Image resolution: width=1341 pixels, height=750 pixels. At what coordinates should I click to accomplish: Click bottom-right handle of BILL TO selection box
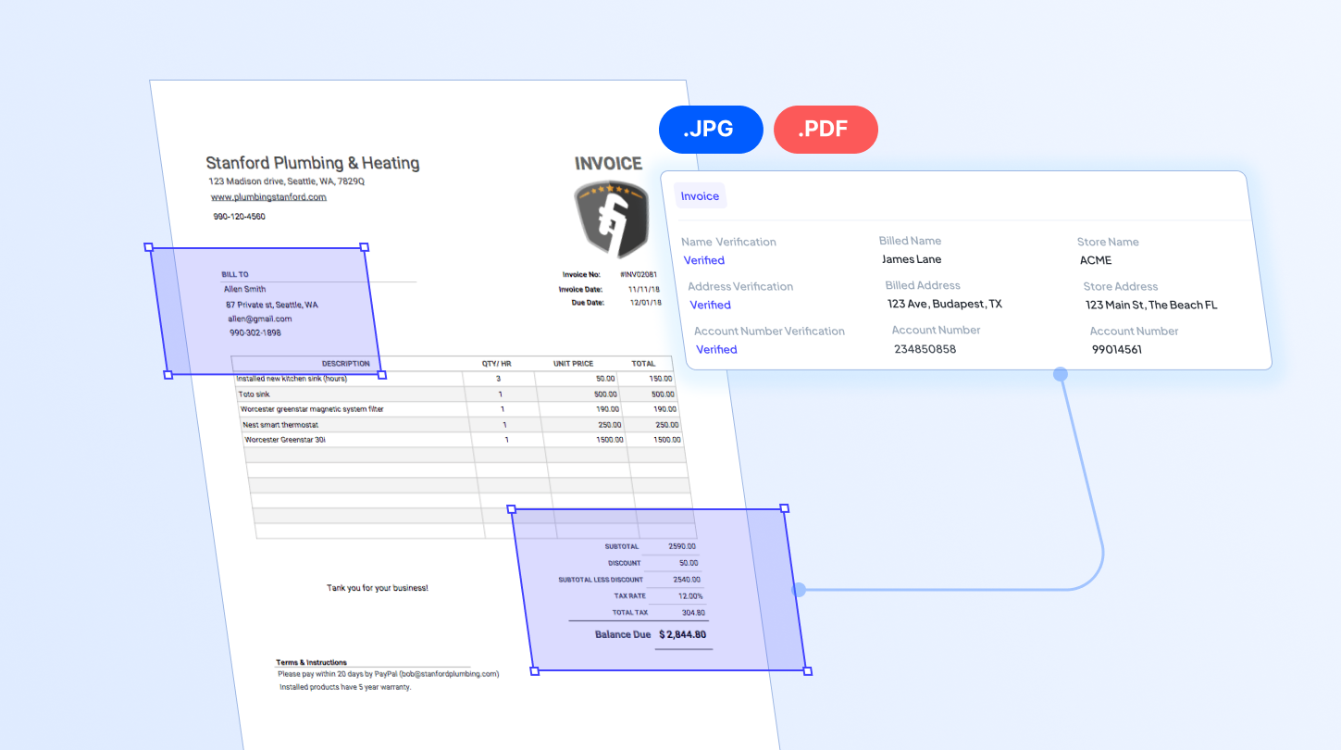coord(382,374)
